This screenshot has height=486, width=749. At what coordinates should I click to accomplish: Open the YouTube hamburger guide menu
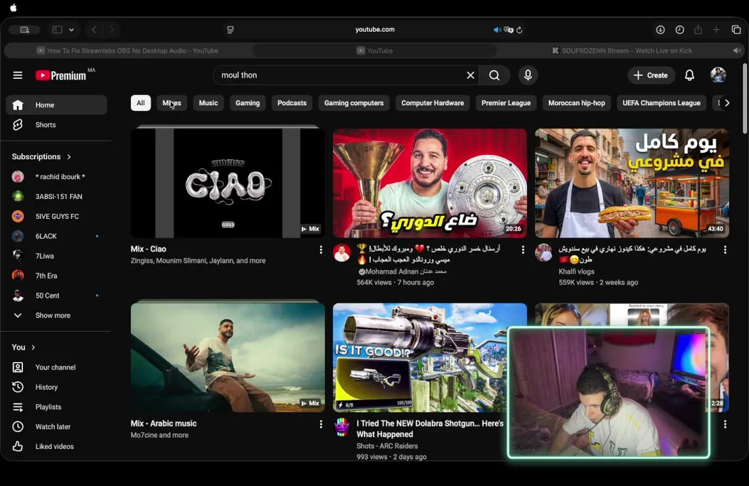[18, 76]
